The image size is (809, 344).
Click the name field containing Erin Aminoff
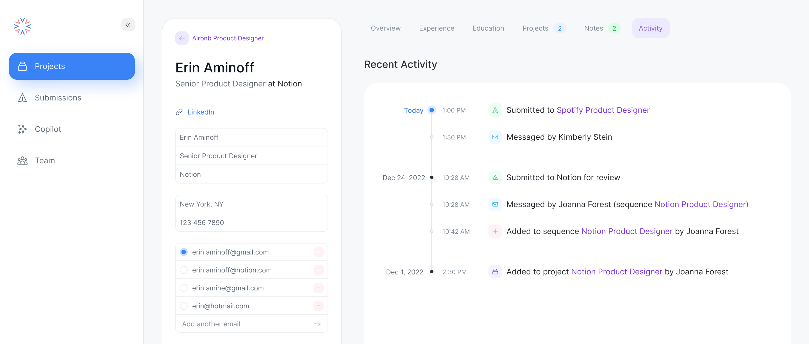252,137
